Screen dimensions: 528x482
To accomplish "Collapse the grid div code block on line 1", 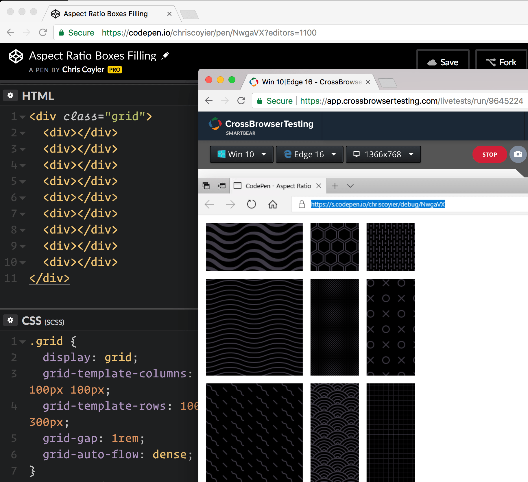I will [23, 117].
